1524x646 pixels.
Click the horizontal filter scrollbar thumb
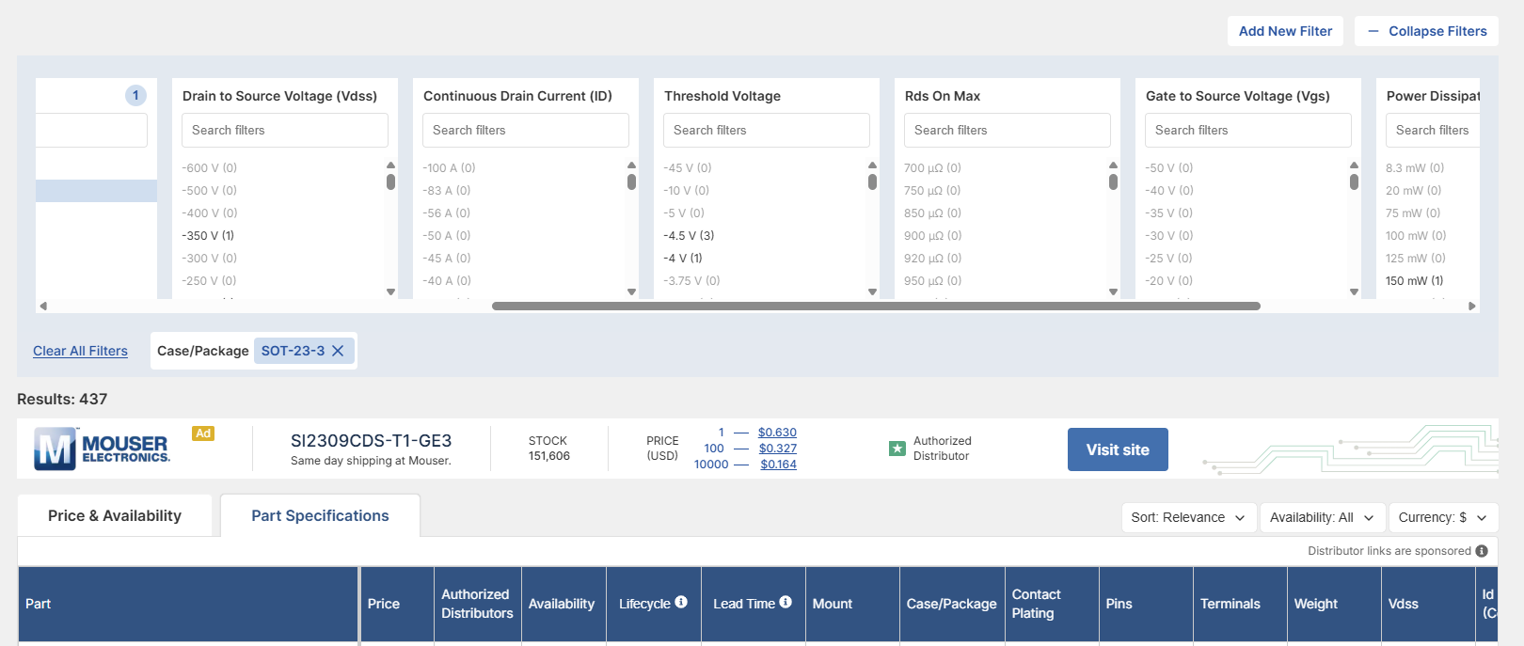[x=876, y=306]
